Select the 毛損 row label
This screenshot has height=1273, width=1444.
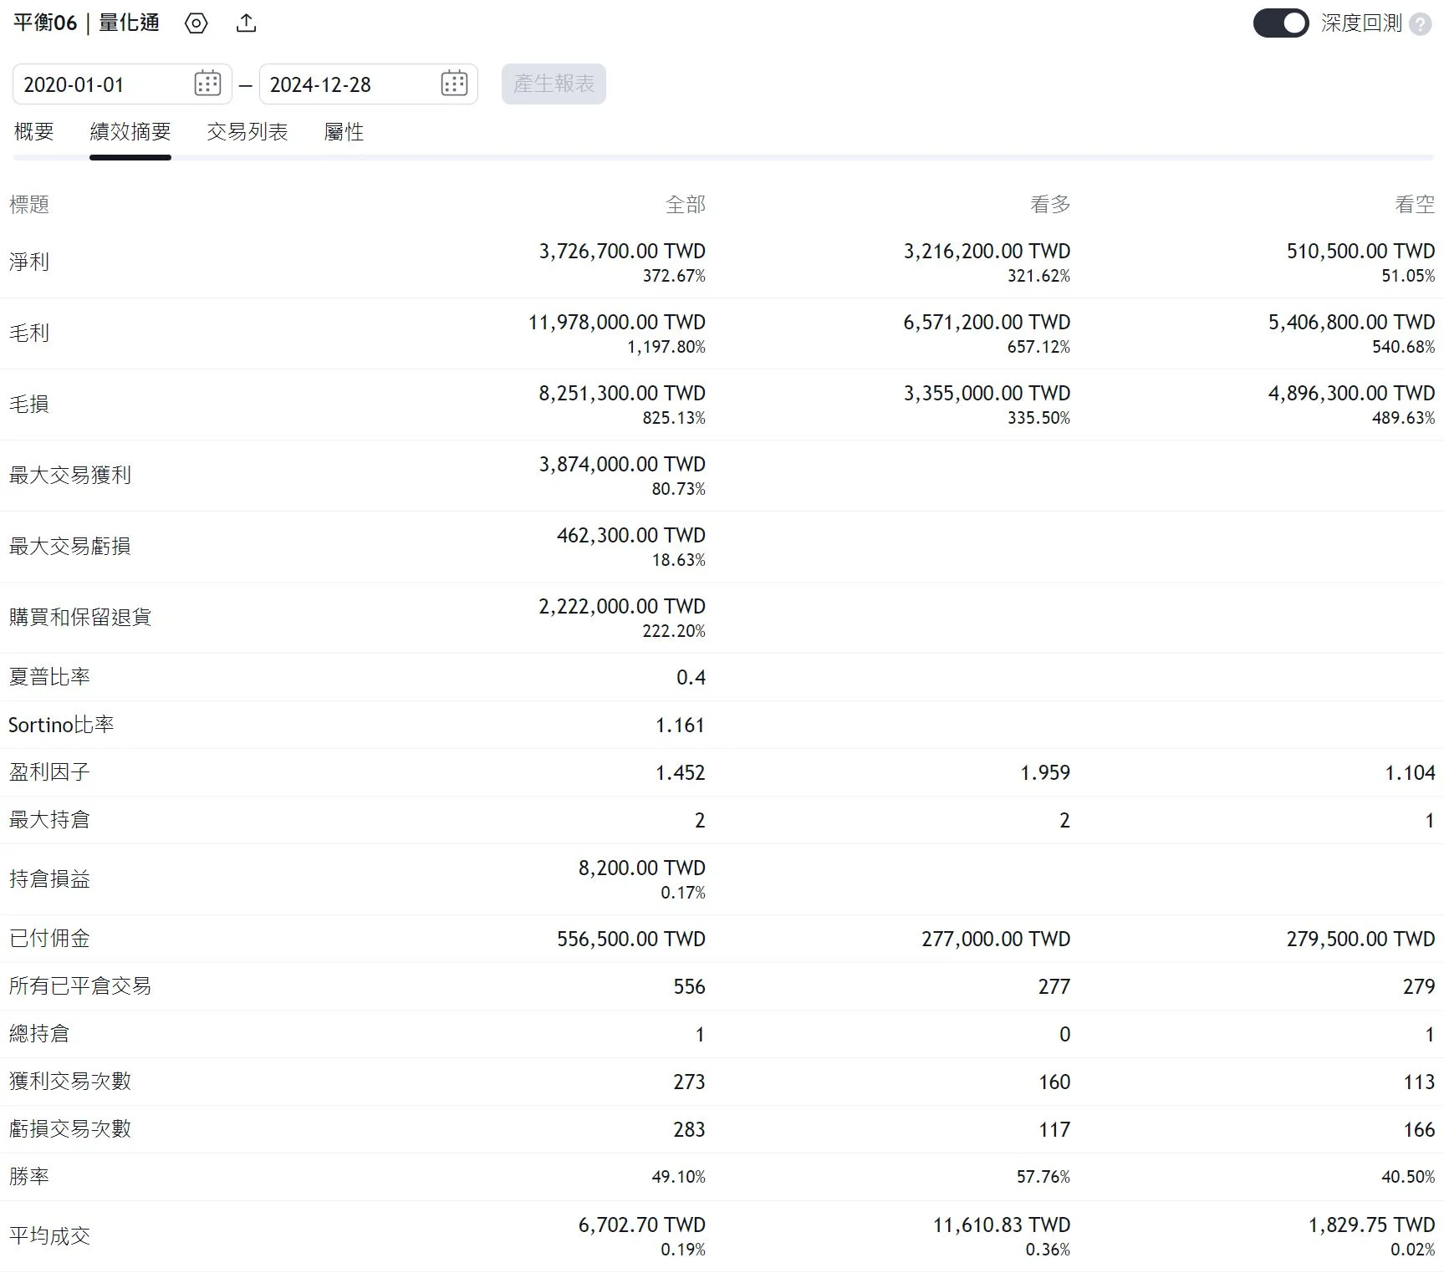pos(29,405)
